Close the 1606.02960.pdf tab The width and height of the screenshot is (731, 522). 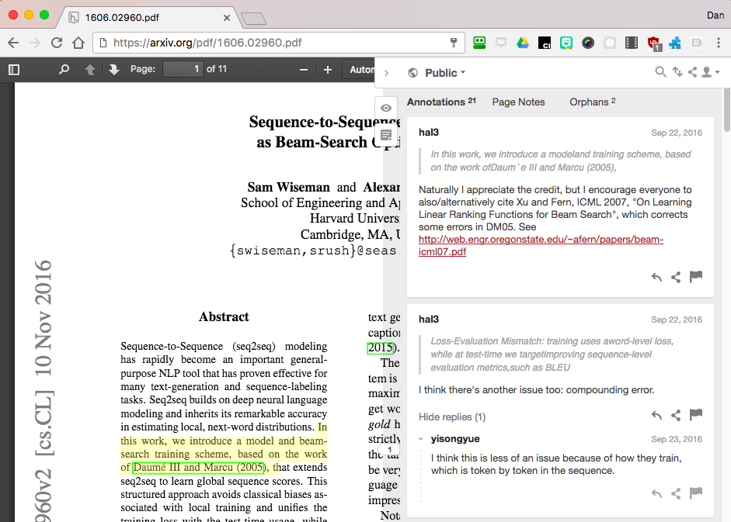click(x=227, y=18)
